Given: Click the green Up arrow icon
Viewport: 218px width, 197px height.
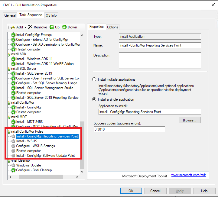Looking at the screenshot, I should pos(52,27).
